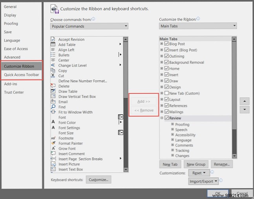
Task: Select the Add Table grid icon
Action: 53,44
